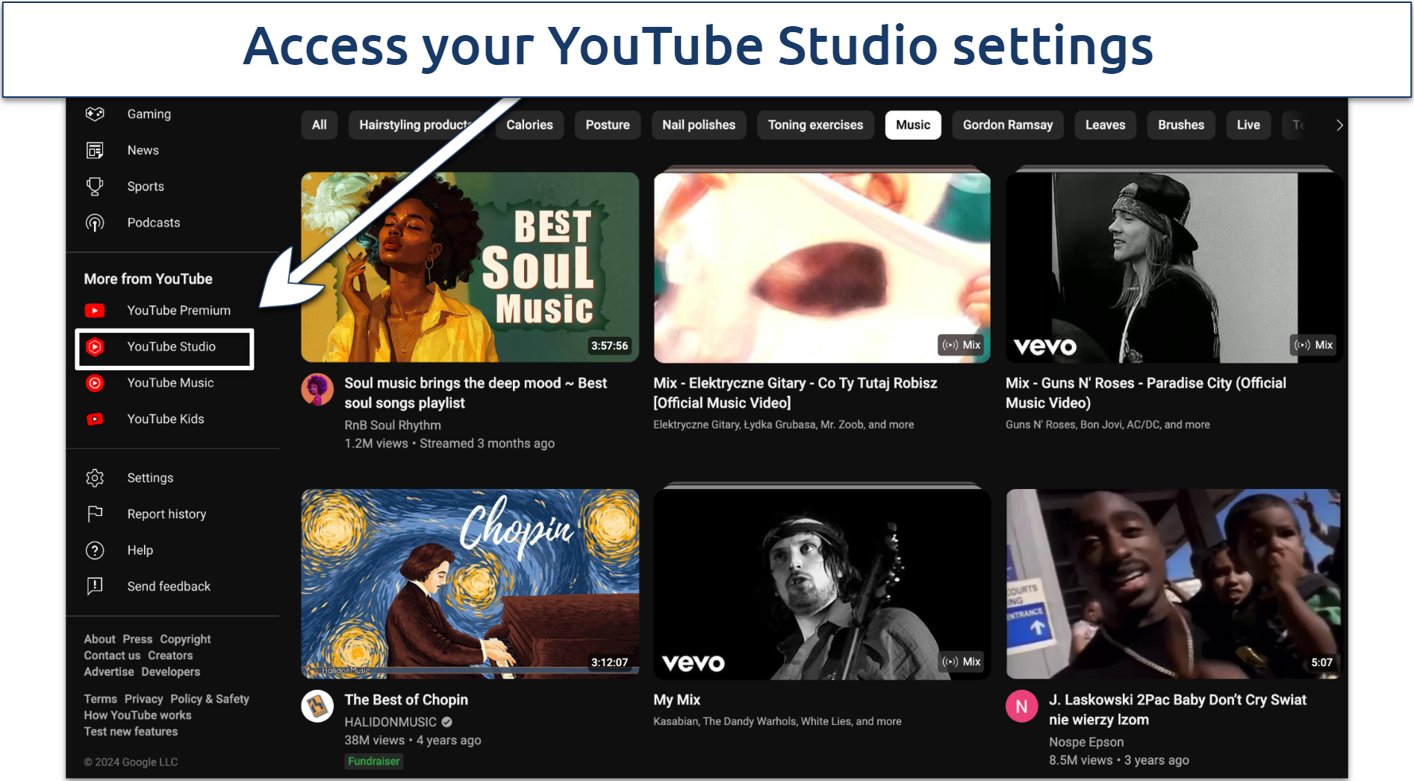Open the Podcasts section
Image resolution: width=1414 pixels, height=781 pixels.
pos(153,222)
